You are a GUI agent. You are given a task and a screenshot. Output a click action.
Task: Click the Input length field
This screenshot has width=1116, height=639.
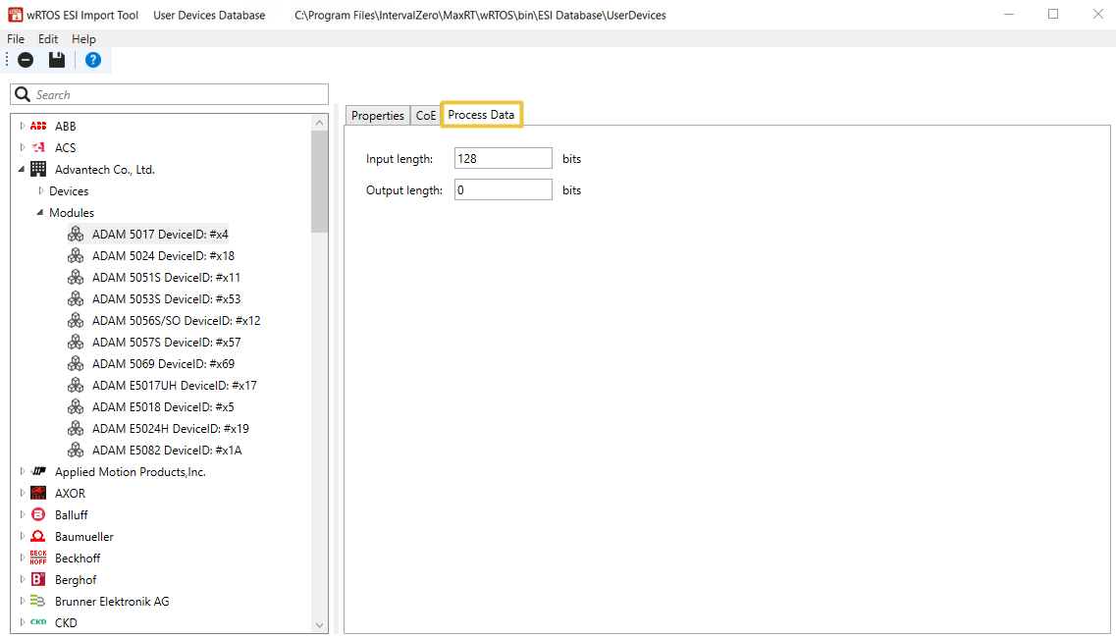(x=503, y=158)
